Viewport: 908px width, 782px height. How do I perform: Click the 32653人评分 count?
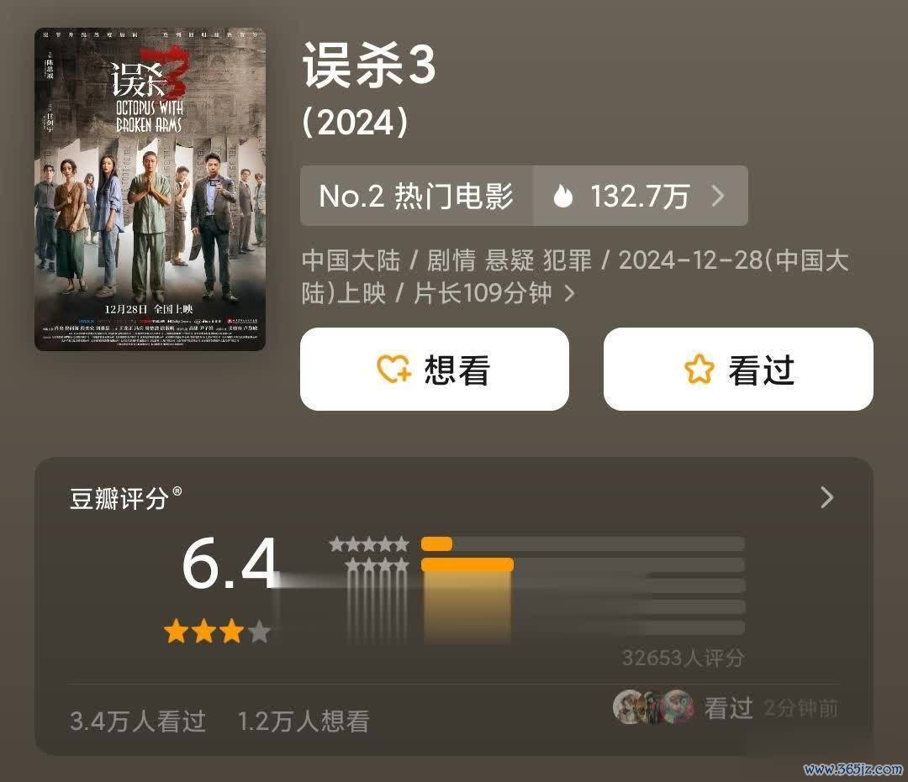(683, 658)
